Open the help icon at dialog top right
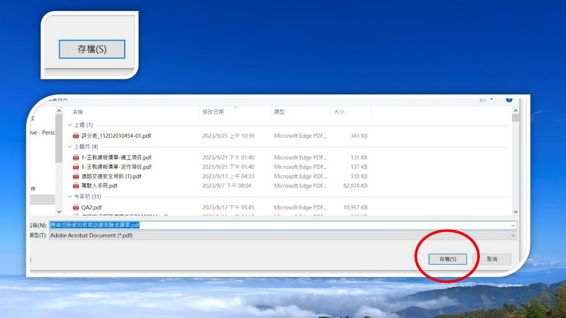 (x=509, y=100)
